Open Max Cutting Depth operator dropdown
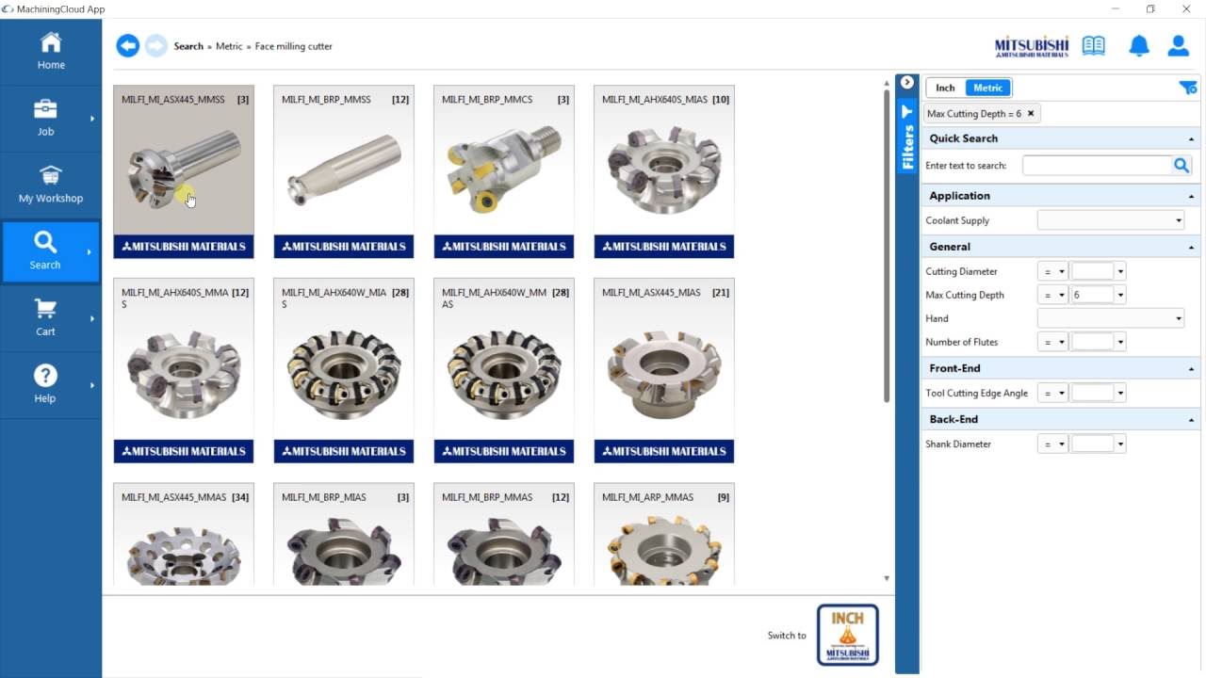The image size is (1206, 678). pyautogui.click(x=1052, y=295)
